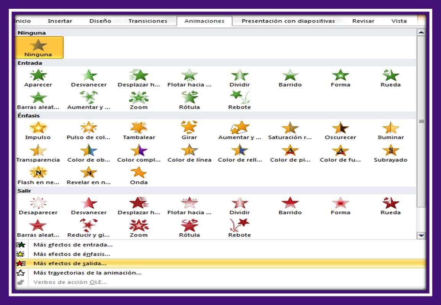Click the gallery scrollbar up arrow
The image size is (441, 305).
(x=421, y=32)
